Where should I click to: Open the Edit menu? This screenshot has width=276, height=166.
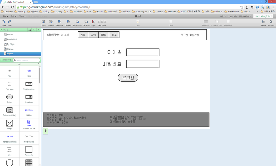(14, 16)
